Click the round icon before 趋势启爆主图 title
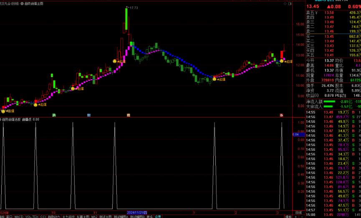Screen dimensions: 361x218 click(22, 4)
